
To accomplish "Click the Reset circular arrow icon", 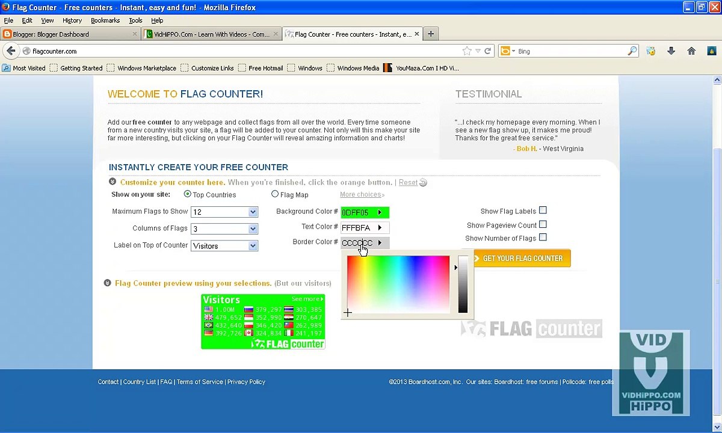I will pyautogui.click(x=423, y=183).
